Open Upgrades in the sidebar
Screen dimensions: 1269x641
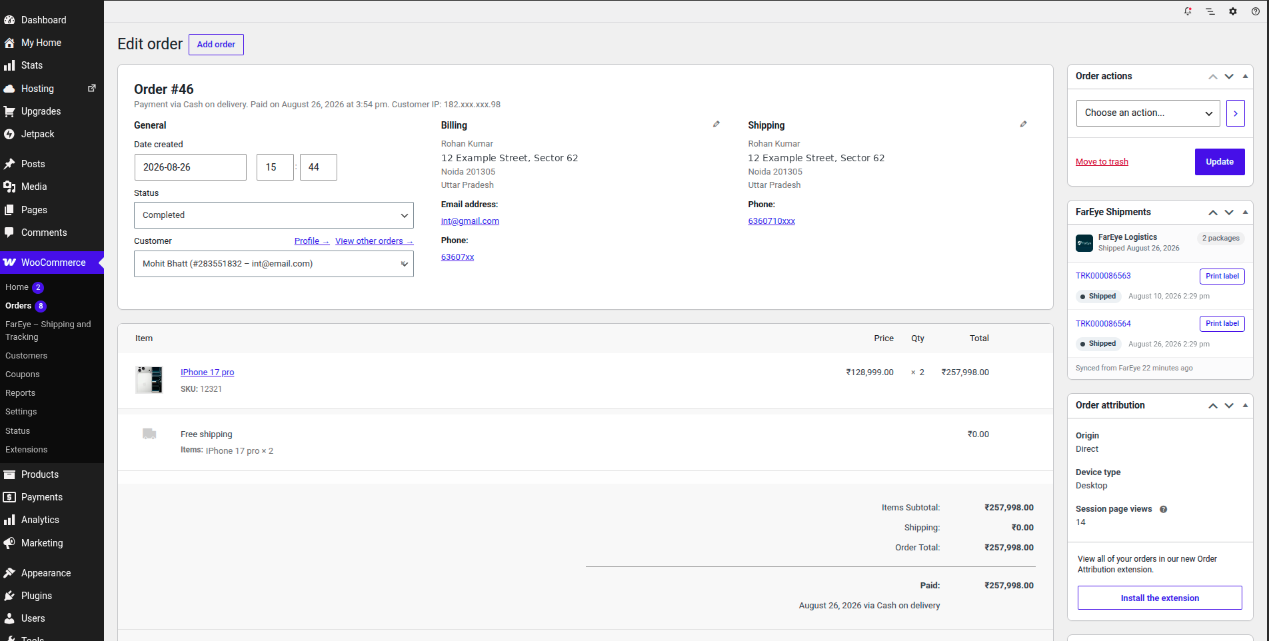click(x=52, y=111)
